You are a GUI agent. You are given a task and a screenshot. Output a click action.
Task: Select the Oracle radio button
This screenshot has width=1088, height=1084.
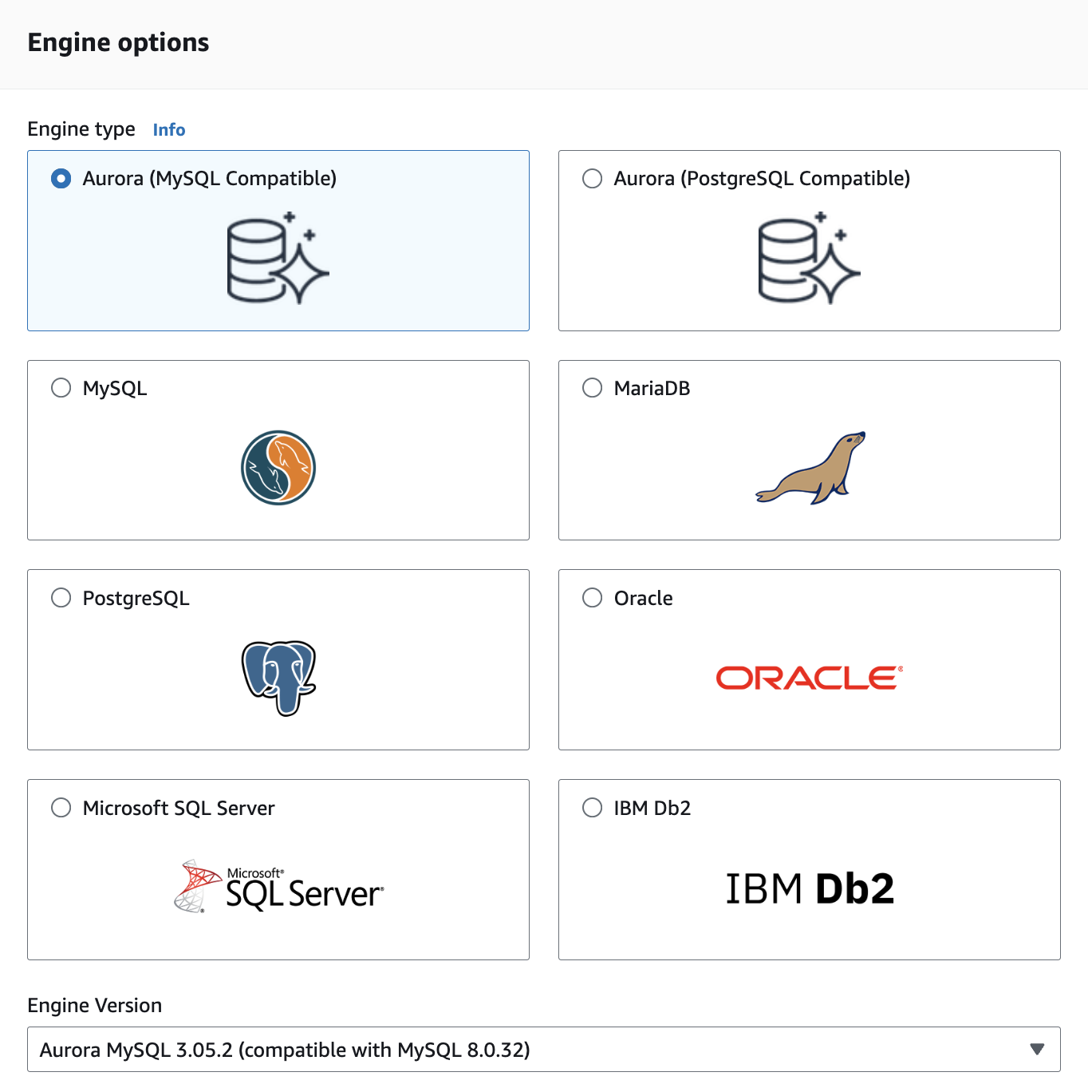593,598
